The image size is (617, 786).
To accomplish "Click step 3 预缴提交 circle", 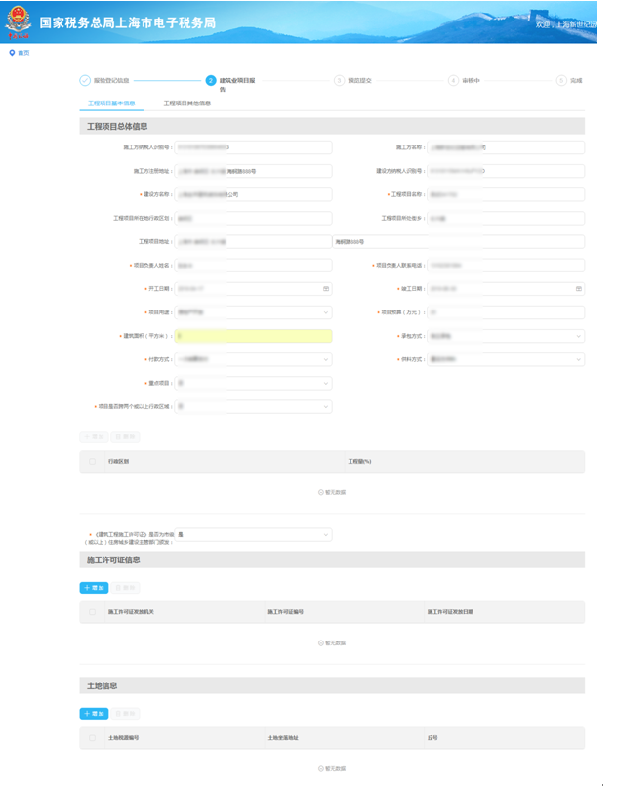I will tap(339, 80).
